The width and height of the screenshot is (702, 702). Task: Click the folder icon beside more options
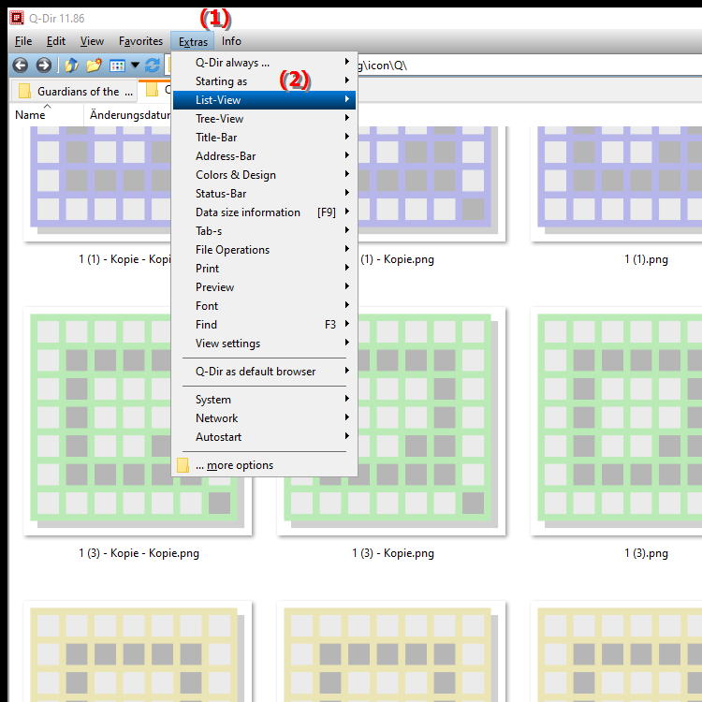point(183,465)
